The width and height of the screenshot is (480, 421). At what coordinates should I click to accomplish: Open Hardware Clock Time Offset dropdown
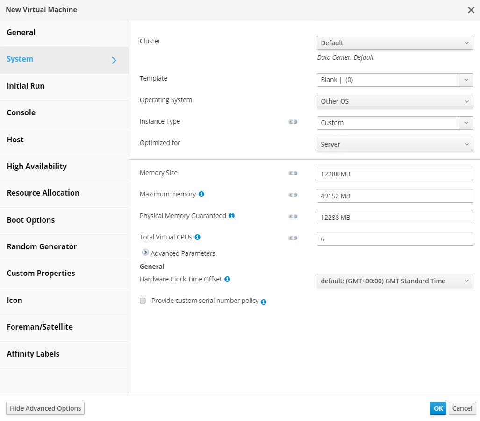394,281
